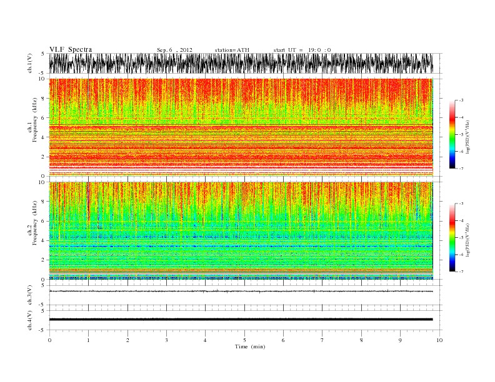
Task: Click inside the ch.2 spectrogram panel
Action: coord(241,231)
